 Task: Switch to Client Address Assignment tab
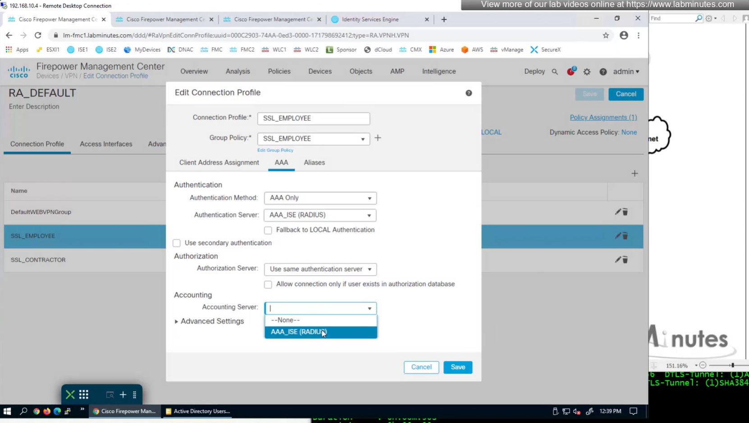pyautogui.click(x=219, y=163)
